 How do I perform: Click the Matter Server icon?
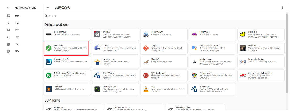[x=194, y=62]
